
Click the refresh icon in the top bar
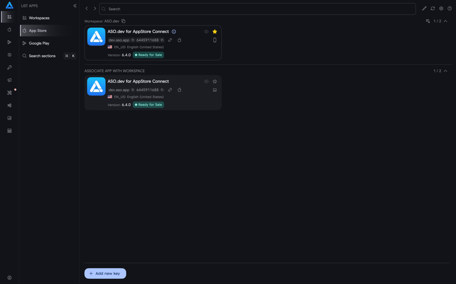pyautogui.click(x=433, y=9)
